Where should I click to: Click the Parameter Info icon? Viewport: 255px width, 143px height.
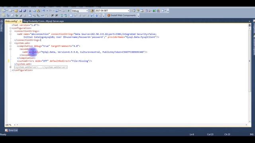point(34,15)
